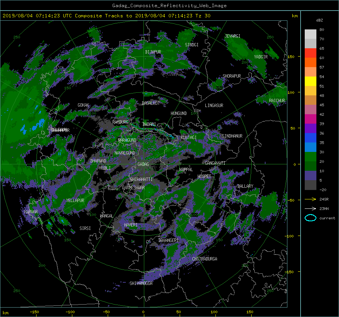This screenshot has height=317, width=339.
Task: Click the HUBLI city label
Action: point(105,168)
